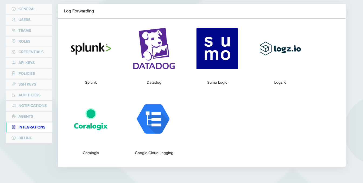Open the Agents section
The height and width of the screenshot is (183, 363).
click(x=29, y=116)
